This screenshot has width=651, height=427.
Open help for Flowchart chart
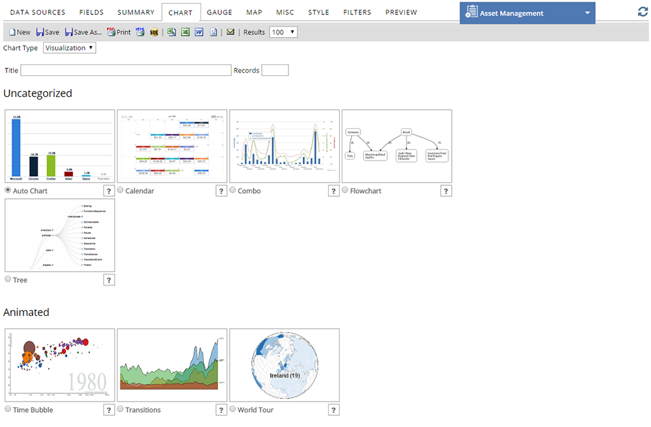446,190
